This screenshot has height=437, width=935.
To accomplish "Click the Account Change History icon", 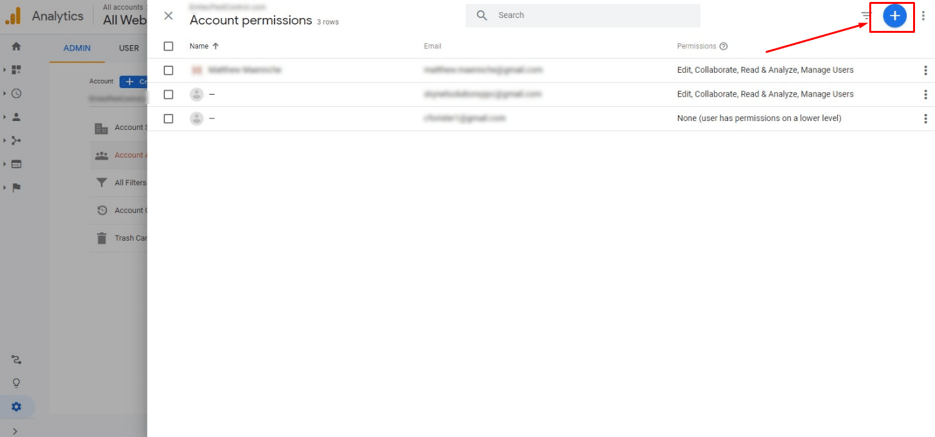I will [x=101, y=210].
